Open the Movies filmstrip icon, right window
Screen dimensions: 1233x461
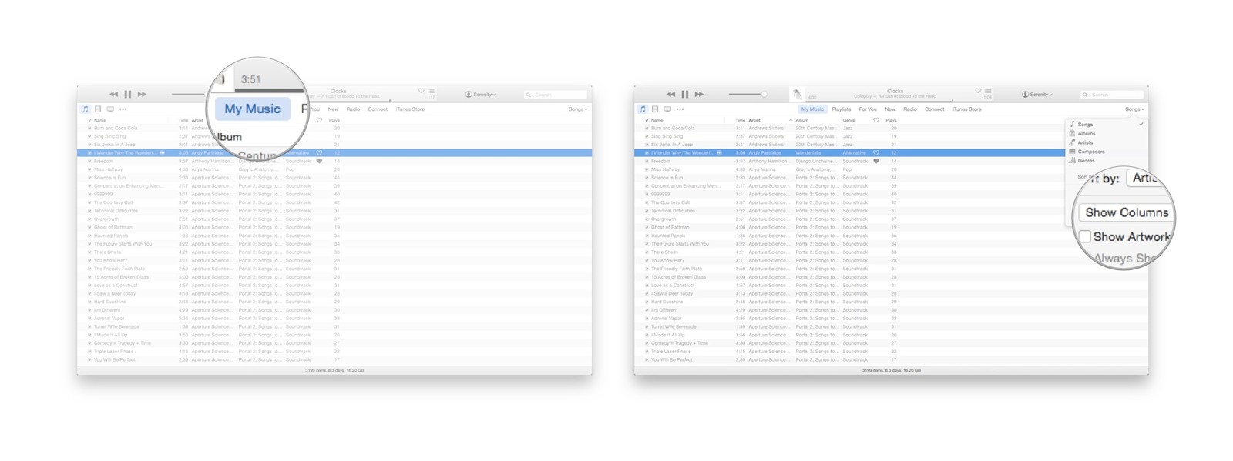pos(655,109)
